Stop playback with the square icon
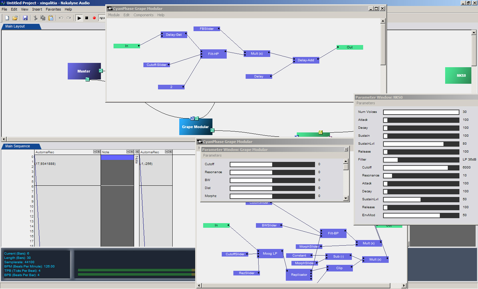Image resolution: width=478 pixels, height=289 pixels. point(87,18)
